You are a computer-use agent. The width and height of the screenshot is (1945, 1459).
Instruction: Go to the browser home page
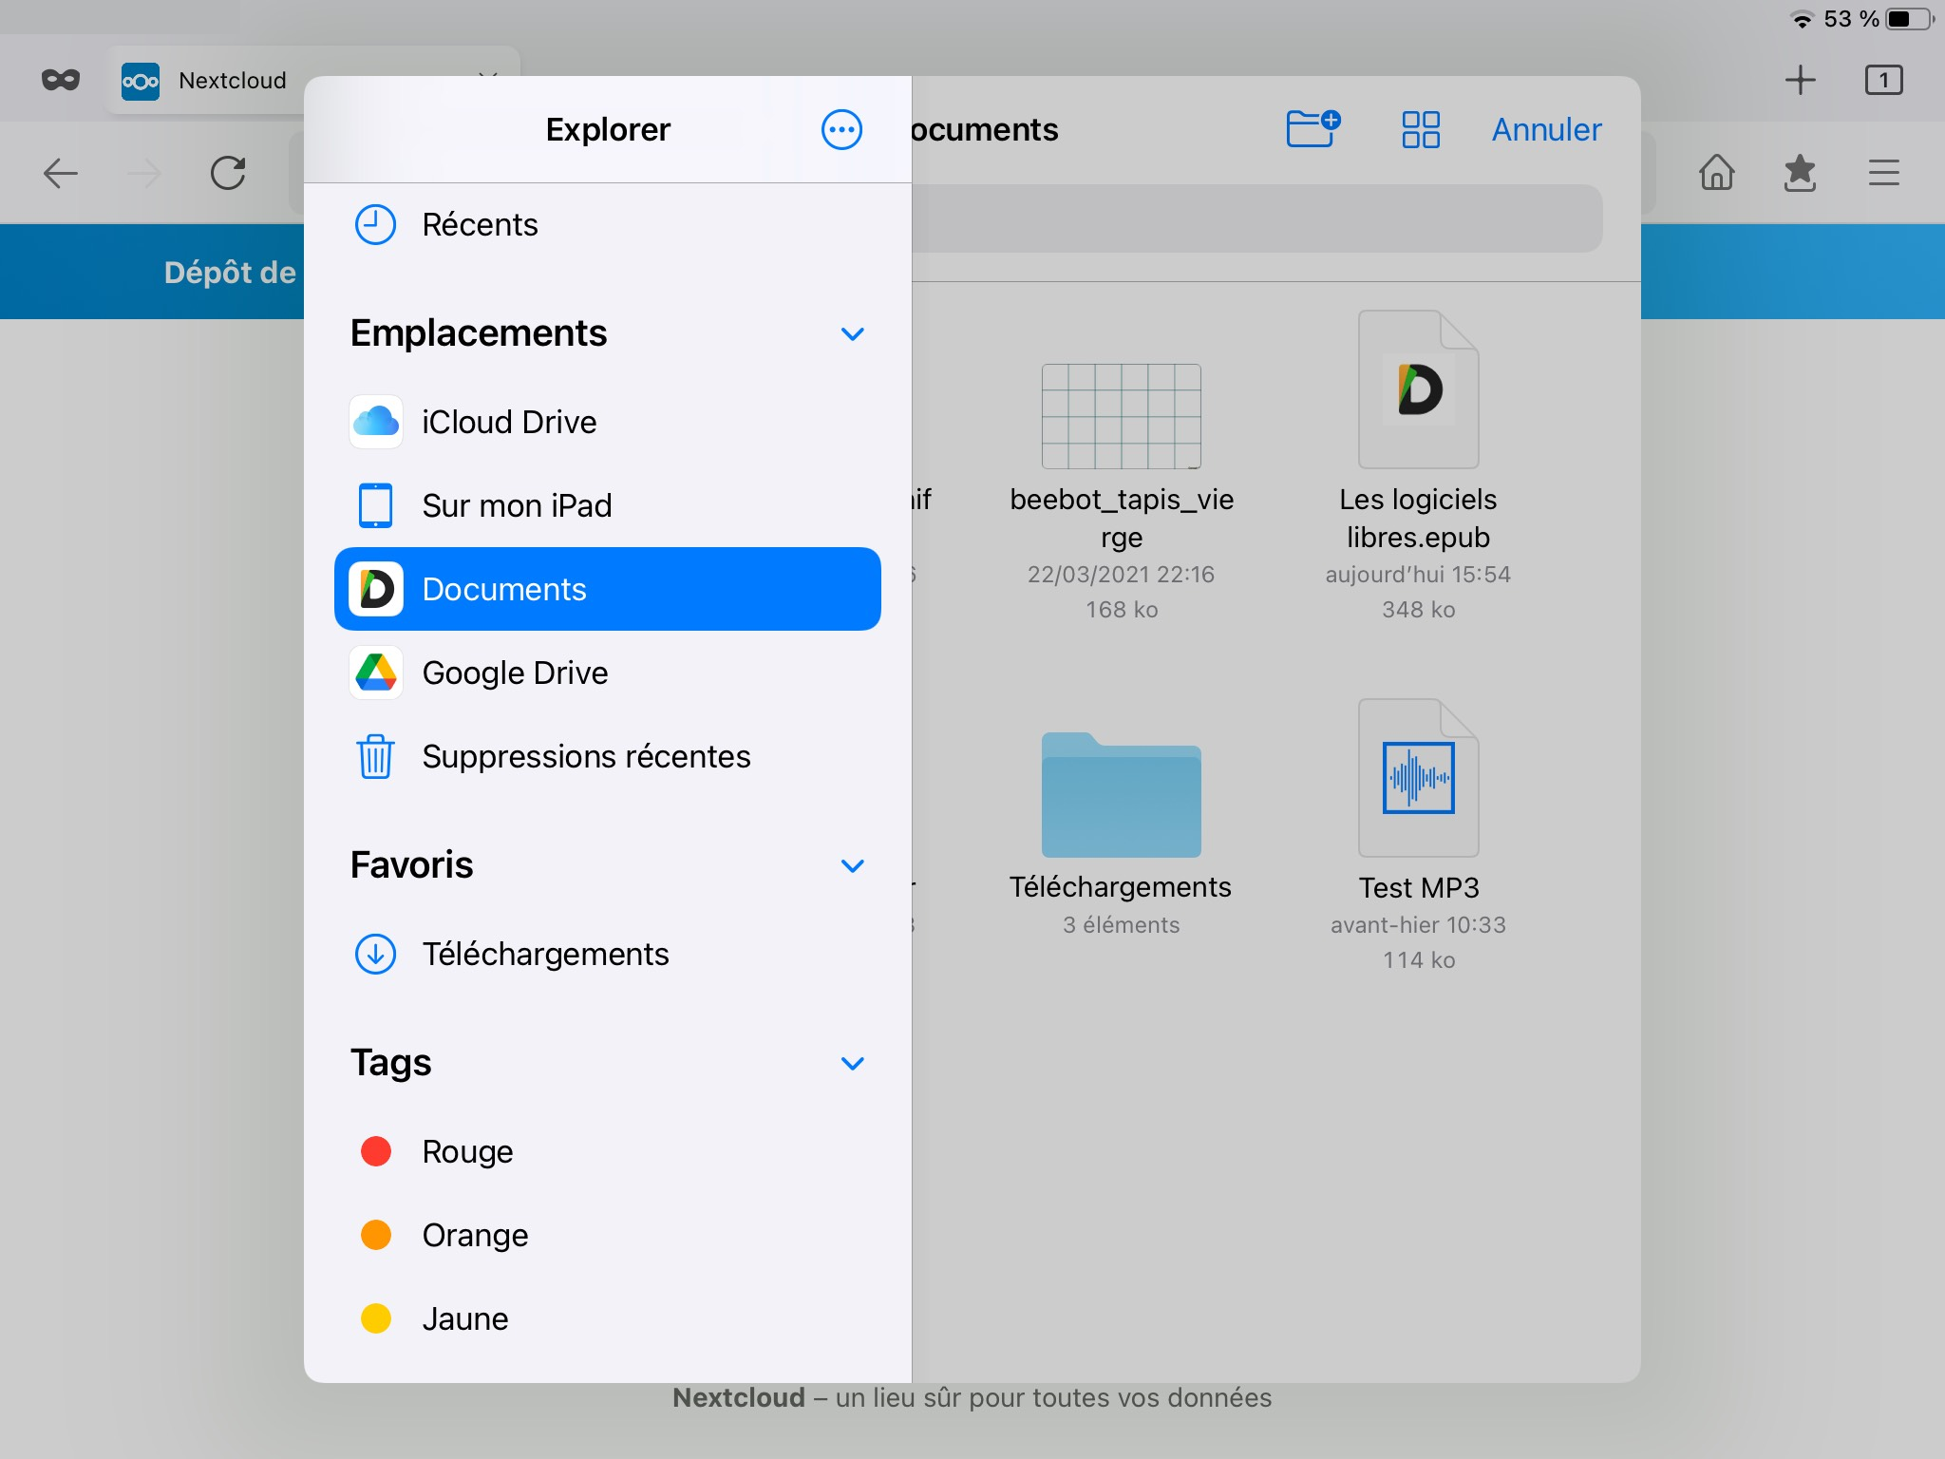pos(1716,173)
